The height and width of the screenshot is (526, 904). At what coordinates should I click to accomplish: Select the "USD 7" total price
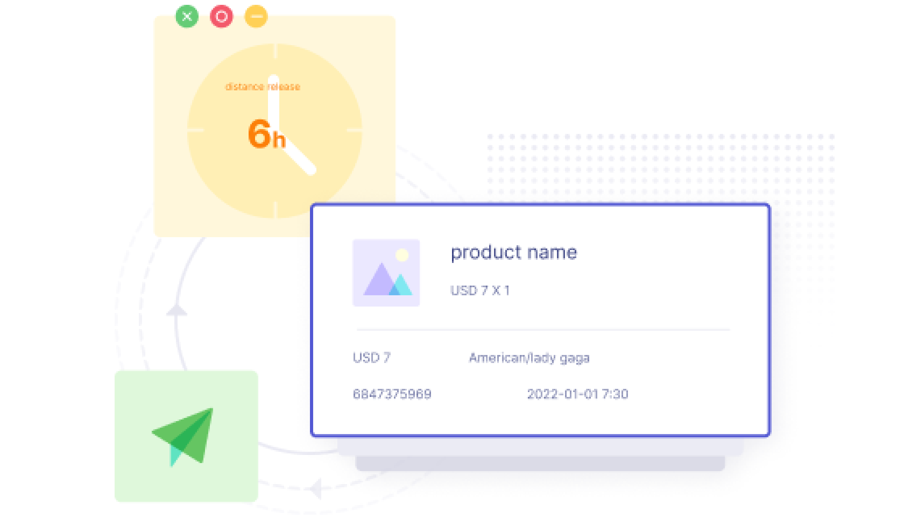click(371, 357)
